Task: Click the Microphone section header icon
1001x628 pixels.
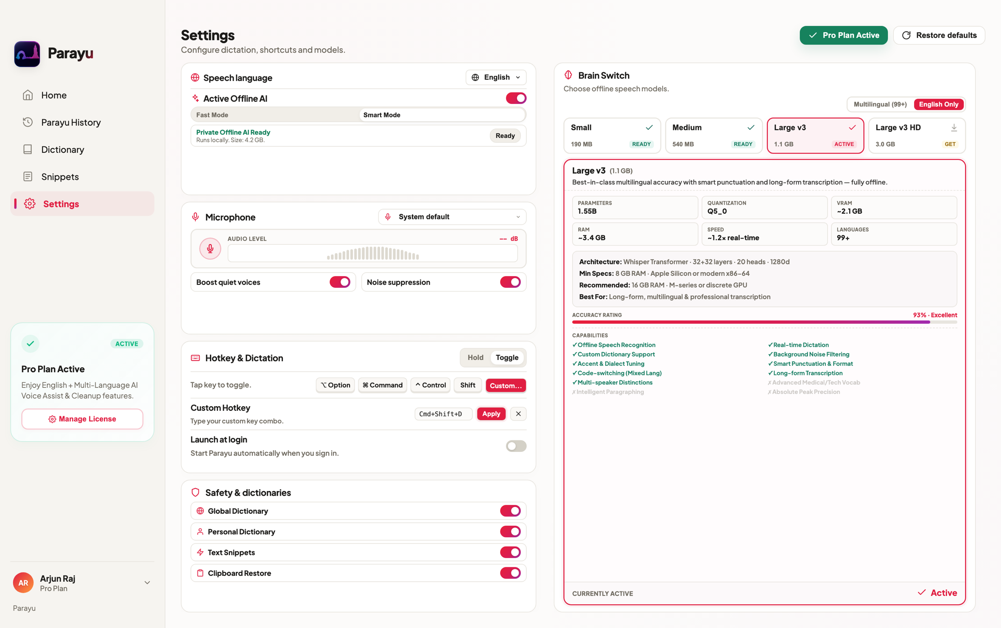Action: pyautogui.click(x=196, y=217)
